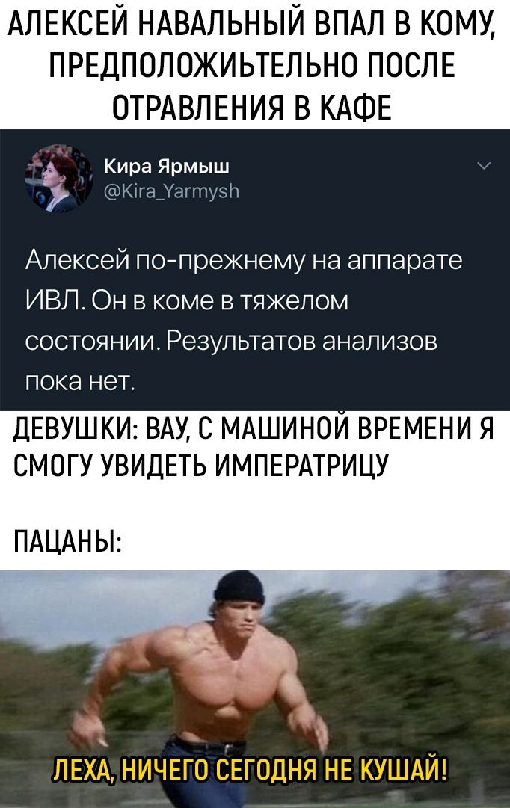The height and width of the screenshot is (808, 510).
Task: Select the headline line АЛЕКСЕЙ НАВАЛЬНЫЙ ВПАЛ В КОМУ
Action: click(x=253, y=25)
